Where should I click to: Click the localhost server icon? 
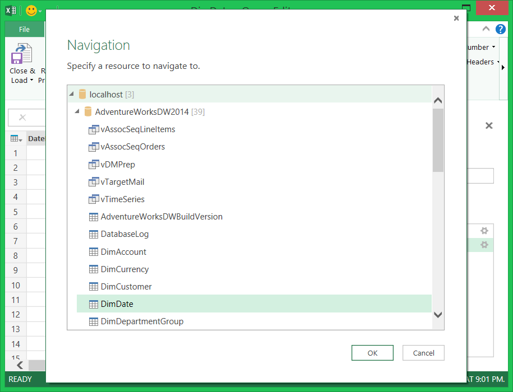82,95
